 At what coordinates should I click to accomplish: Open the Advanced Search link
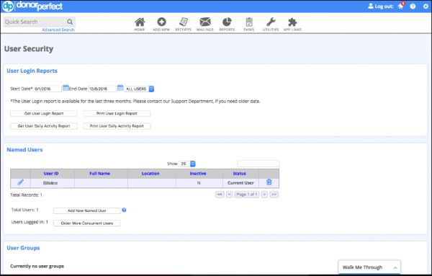[58, 30]
